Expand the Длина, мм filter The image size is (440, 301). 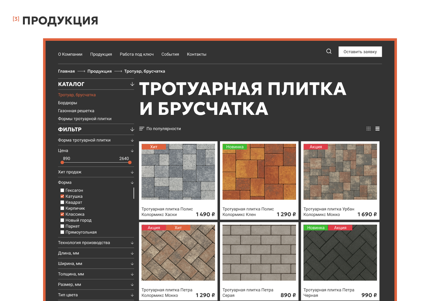tap(132, 253)
